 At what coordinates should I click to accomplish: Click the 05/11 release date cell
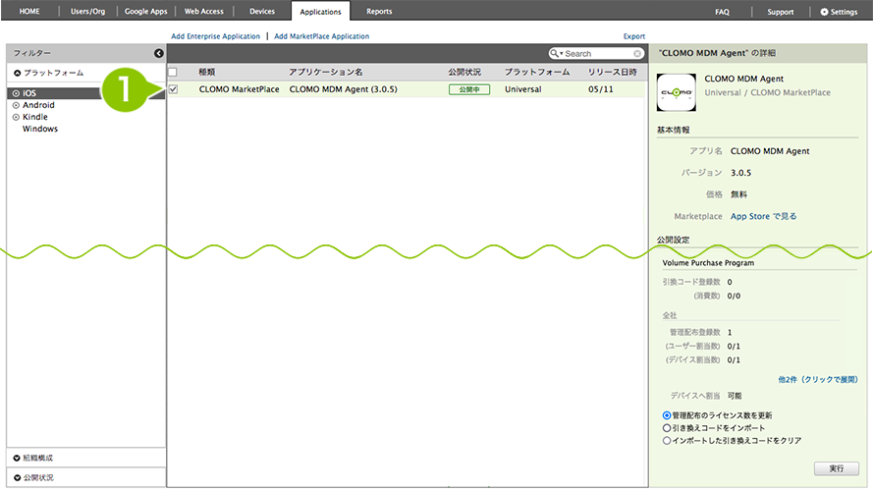pyautogui.click(x=601, y=89)
